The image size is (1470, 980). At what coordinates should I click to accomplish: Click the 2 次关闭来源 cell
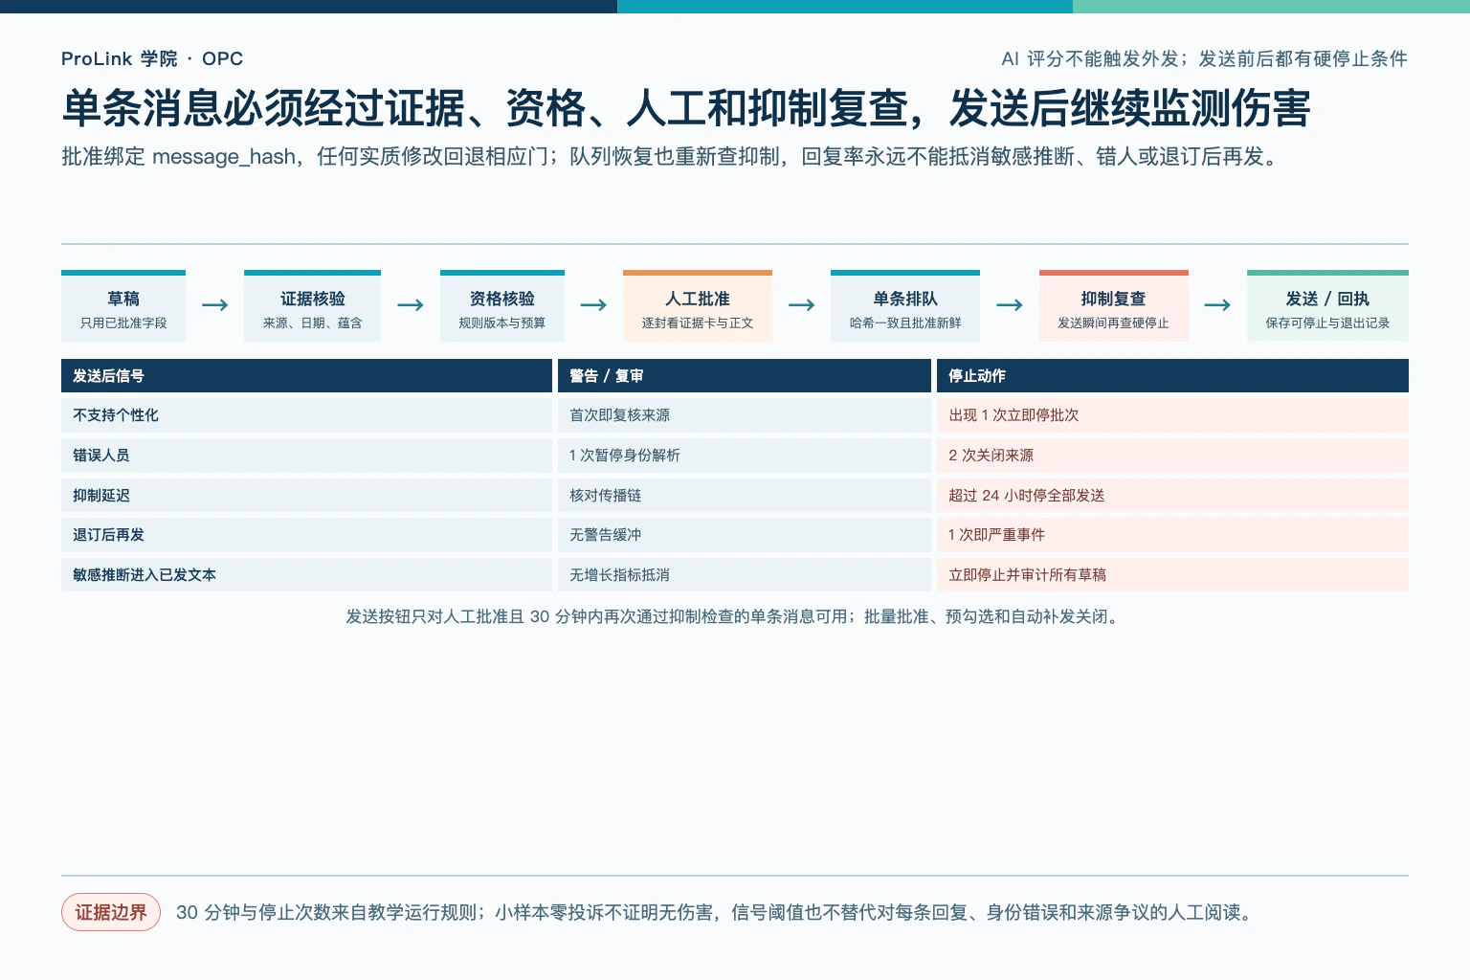pyautogui.click(x=1172, y=456)
